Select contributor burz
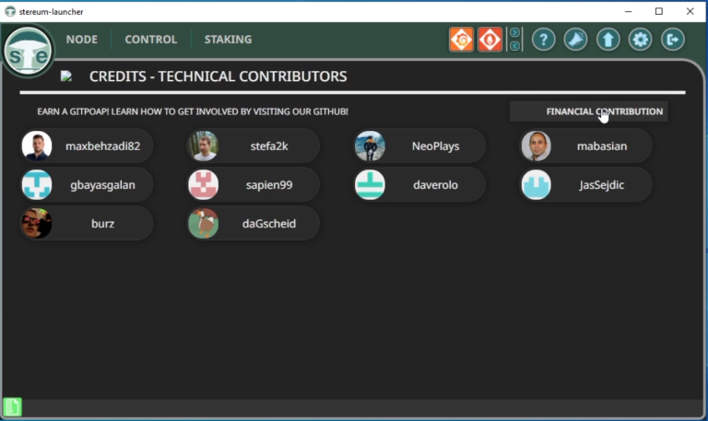The width and height of the screenshot is (708, 421). pyautogui.click(x=87, y=224)
